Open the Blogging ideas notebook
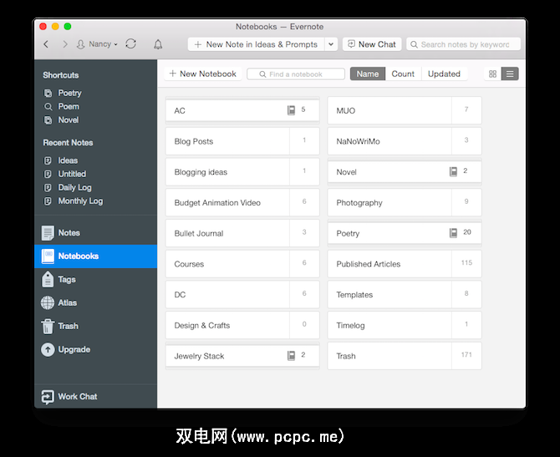The image size is (560, 457). pos(242,172)
